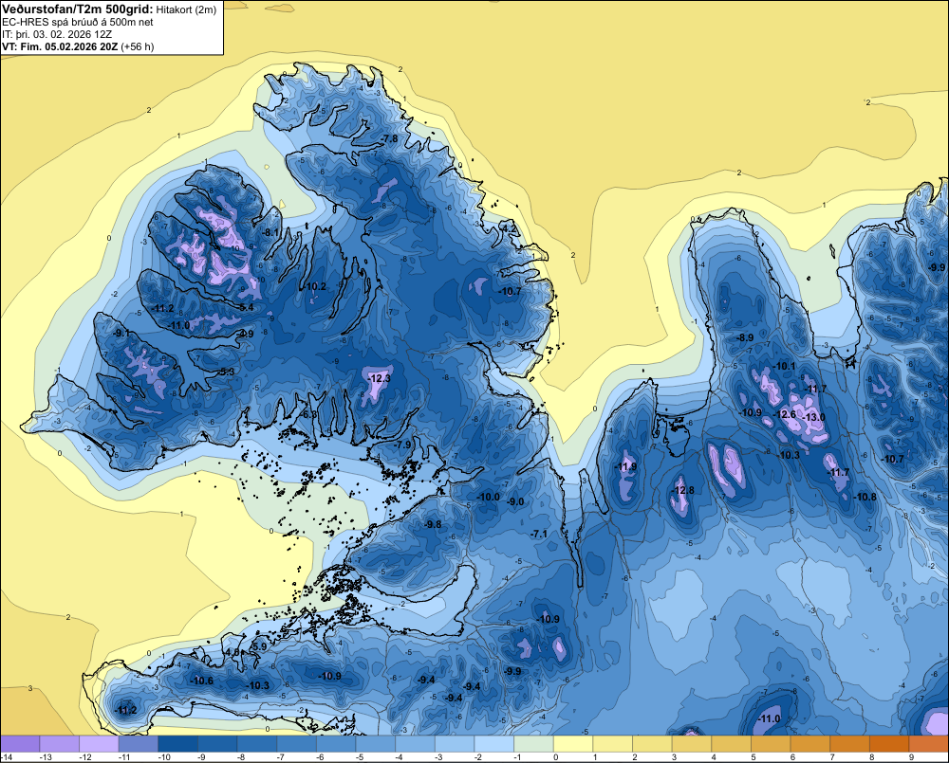Click the -12.3 temperature label
This screenshot has width=949, height=763.
379,378
